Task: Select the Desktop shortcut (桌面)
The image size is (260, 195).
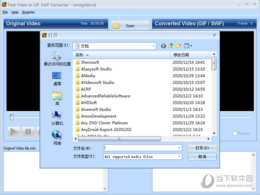Action: coord(57,79)
